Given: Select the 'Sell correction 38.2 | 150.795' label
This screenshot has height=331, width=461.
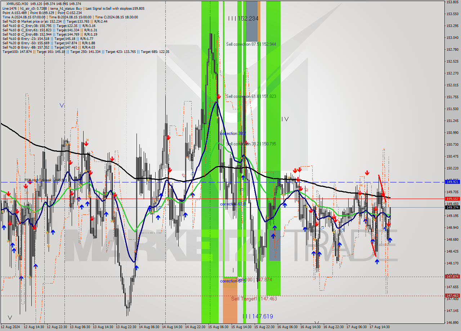Looking at the screenshot, I should click(251, 144).
